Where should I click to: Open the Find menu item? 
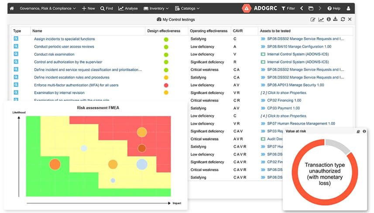tap(106, 8)
